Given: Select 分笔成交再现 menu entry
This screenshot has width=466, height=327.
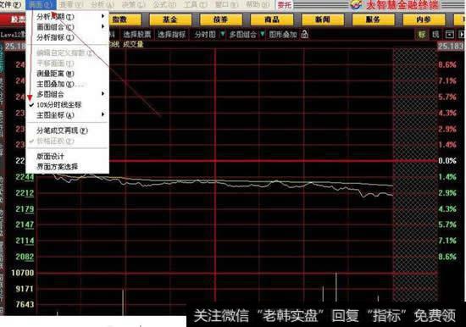Looking at the screenshot, I should (68, 130).
